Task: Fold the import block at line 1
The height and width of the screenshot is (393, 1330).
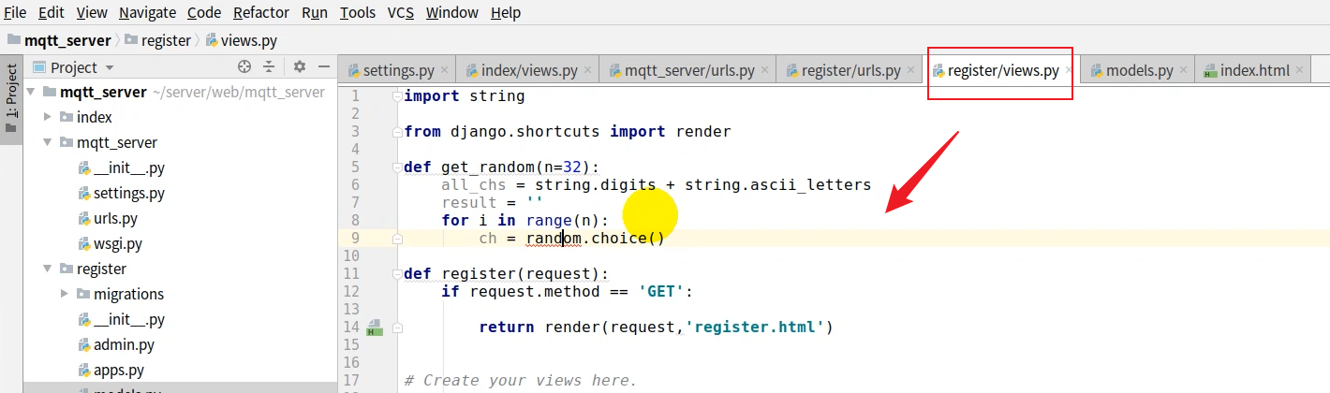Action: 397,95
